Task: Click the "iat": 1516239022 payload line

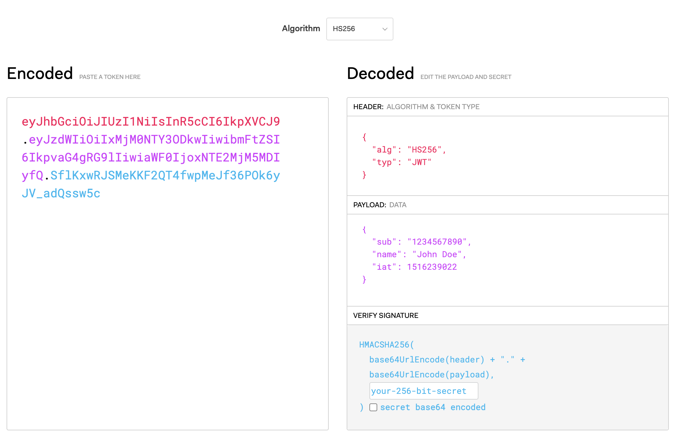Action: coord(414,267)
